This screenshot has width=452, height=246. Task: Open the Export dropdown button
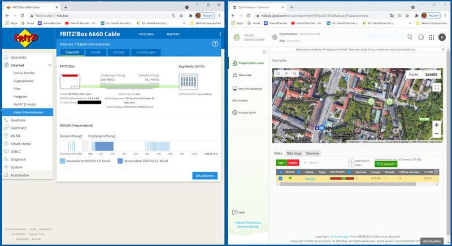point(386,164)
